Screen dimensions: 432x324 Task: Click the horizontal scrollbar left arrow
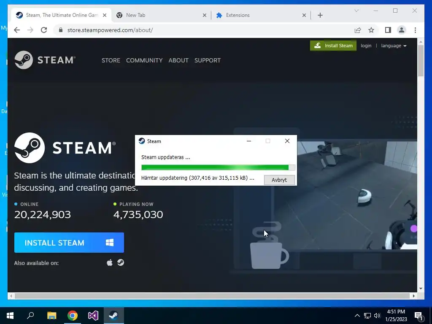(x=11, y=296)
